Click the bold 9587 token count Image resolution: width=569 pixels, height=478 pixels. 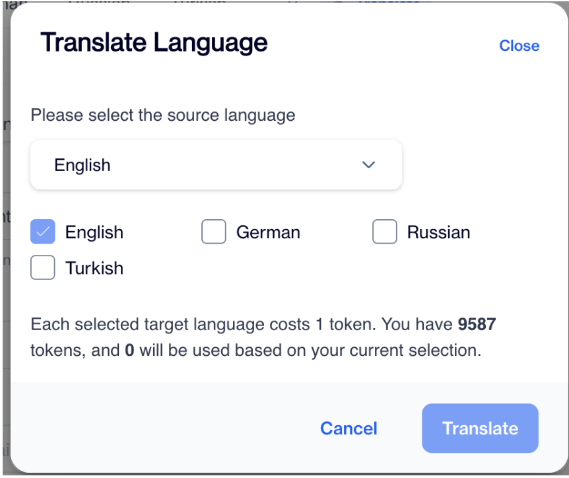click(x=477, y=325)
